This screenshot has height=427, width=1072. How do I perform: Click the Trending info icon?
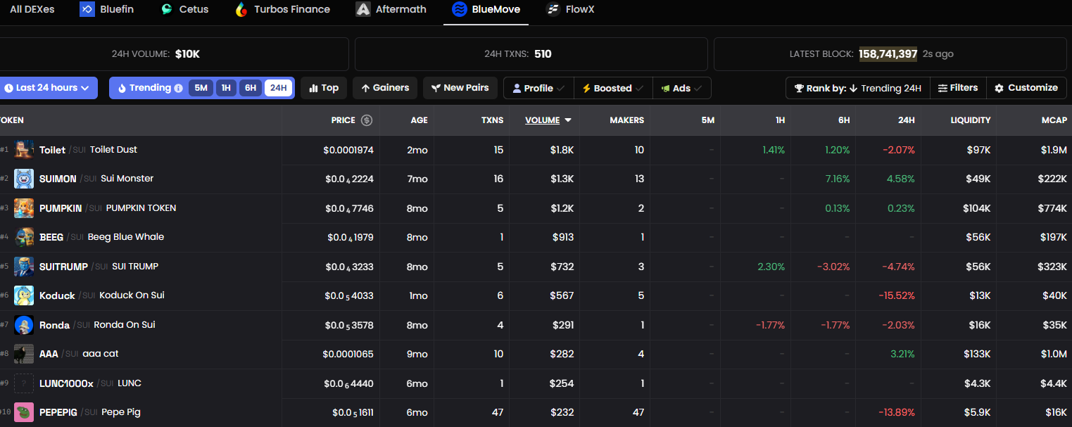click(179, 89)
